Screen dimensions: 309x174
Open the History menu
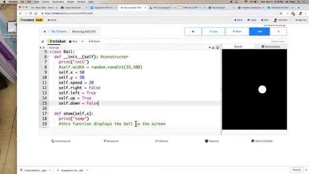45,2
